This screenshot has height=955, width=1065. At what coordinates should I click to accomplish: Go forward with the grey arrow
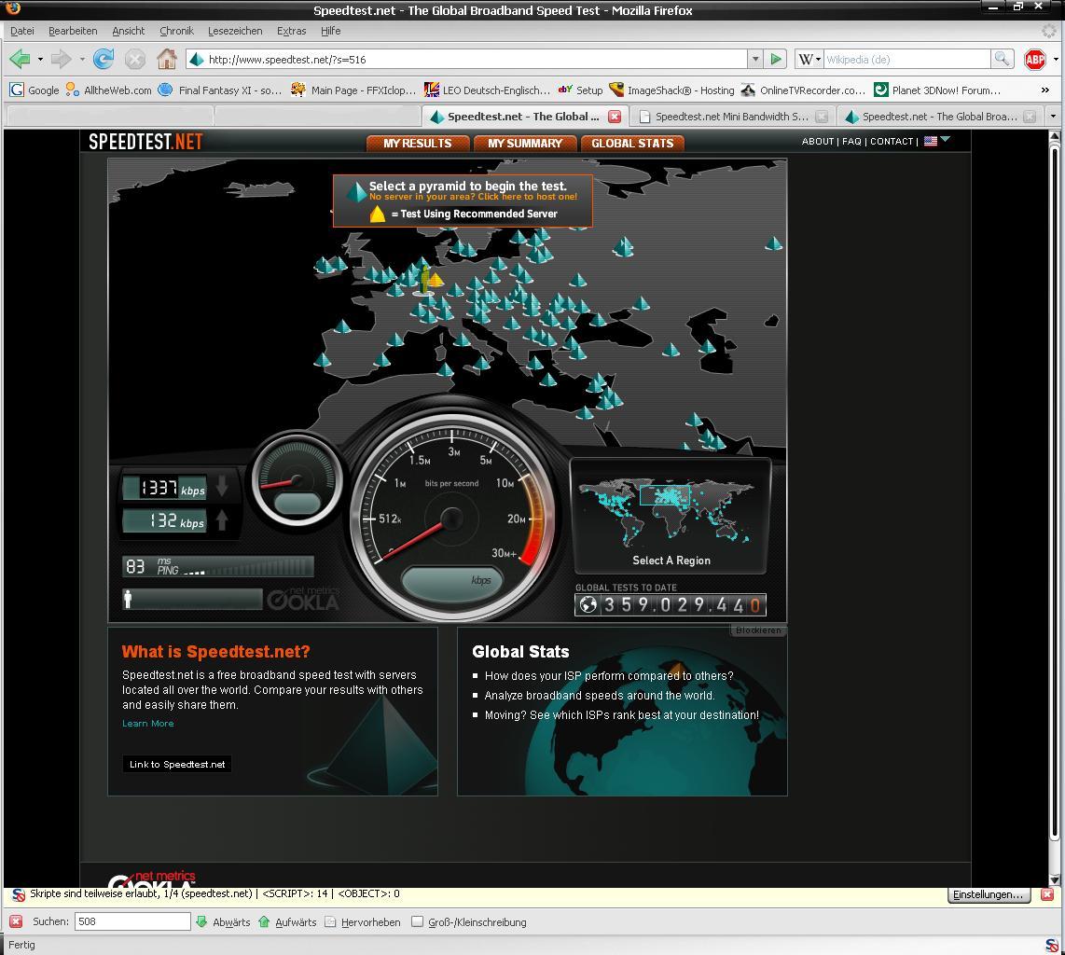pyautogui.click(x=62, y=59)
